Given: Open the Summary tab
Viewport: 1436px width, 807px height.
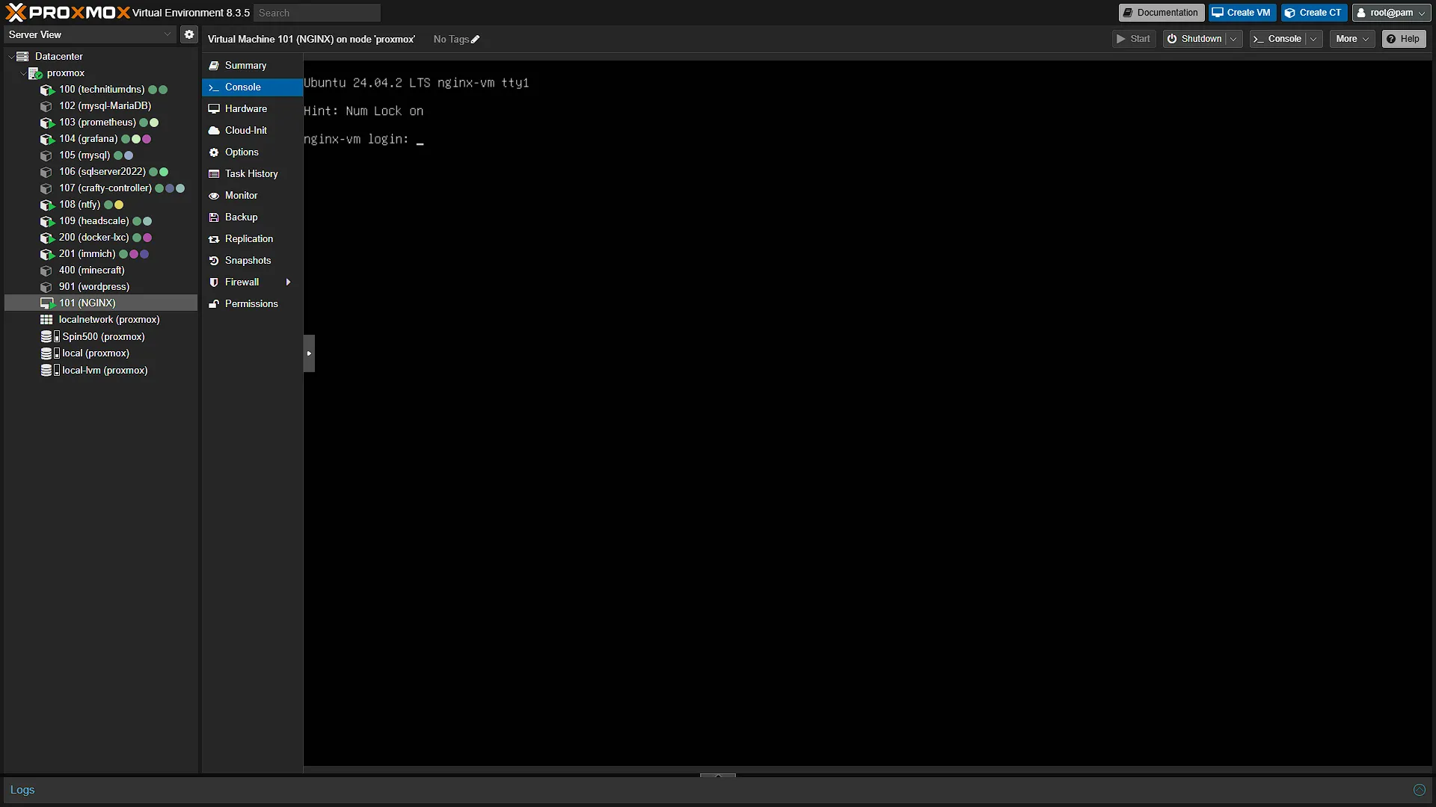Looking at the screenshot, I should coord(252,66).
